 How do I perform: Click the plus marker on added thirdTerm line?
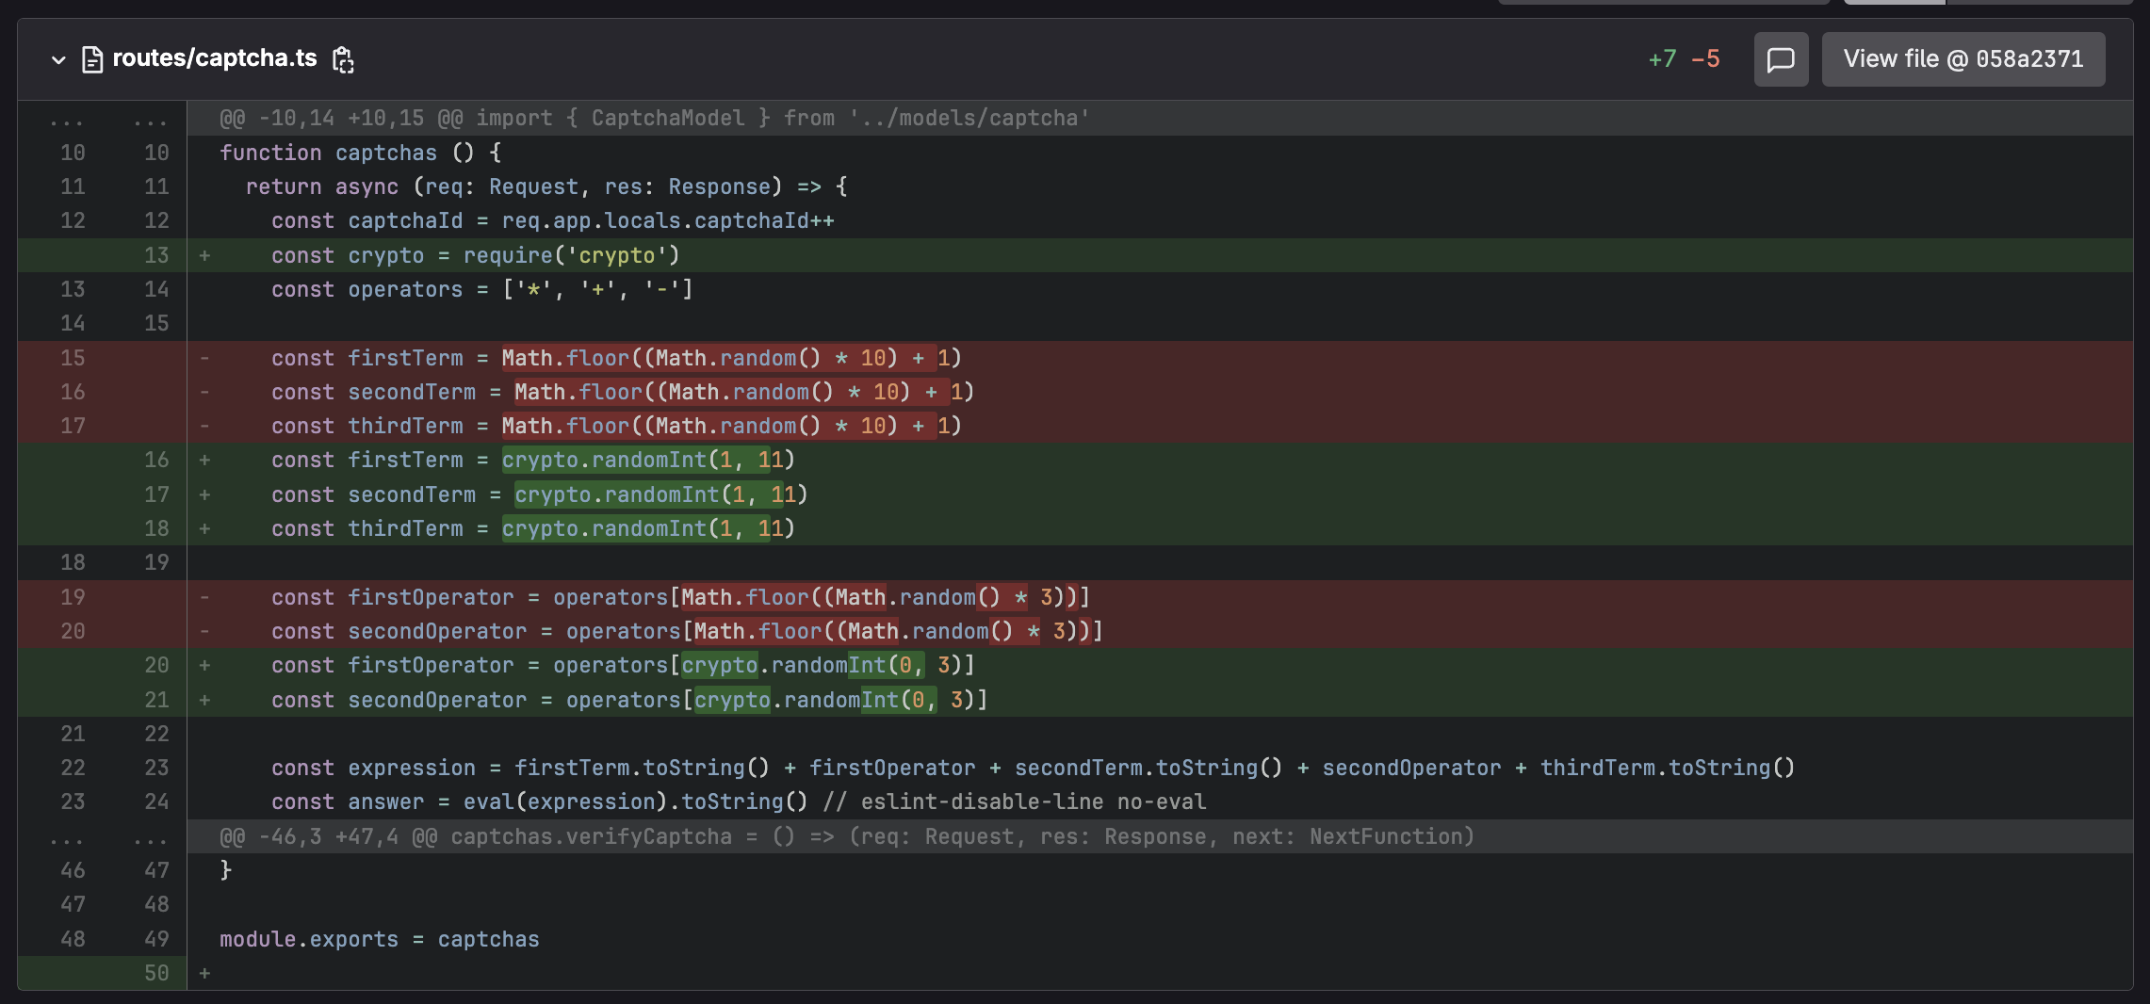[204, 528]
